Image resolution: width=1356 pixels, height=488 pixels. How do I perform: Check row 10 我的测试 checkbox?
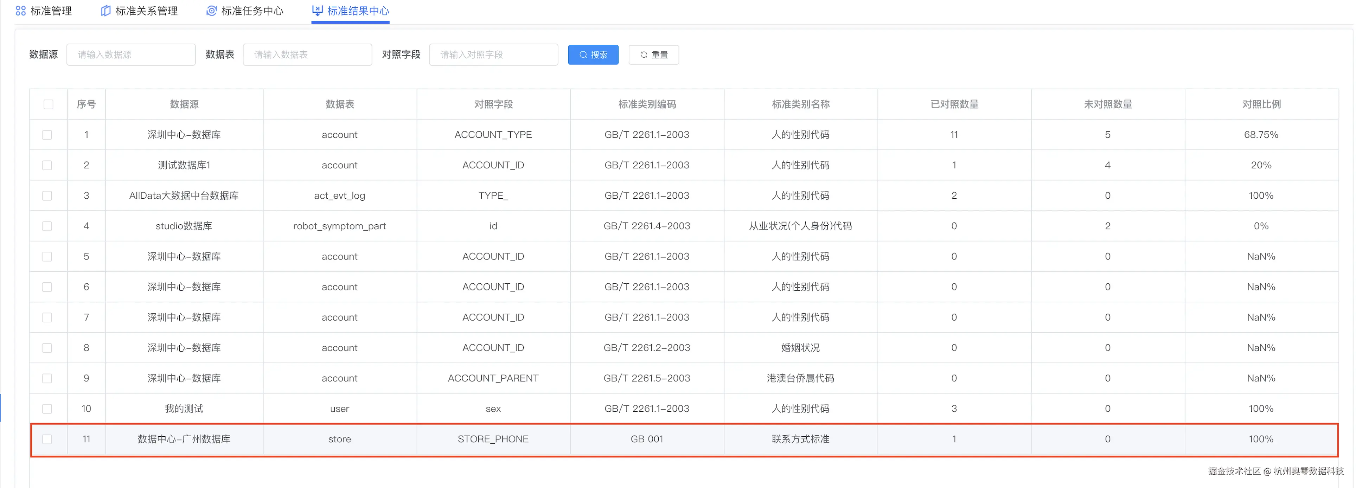coord(47,409)
